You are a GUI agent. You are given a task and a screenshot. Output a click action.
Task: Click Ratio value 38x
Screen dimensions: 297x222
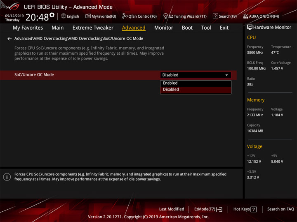click(250, 84)
